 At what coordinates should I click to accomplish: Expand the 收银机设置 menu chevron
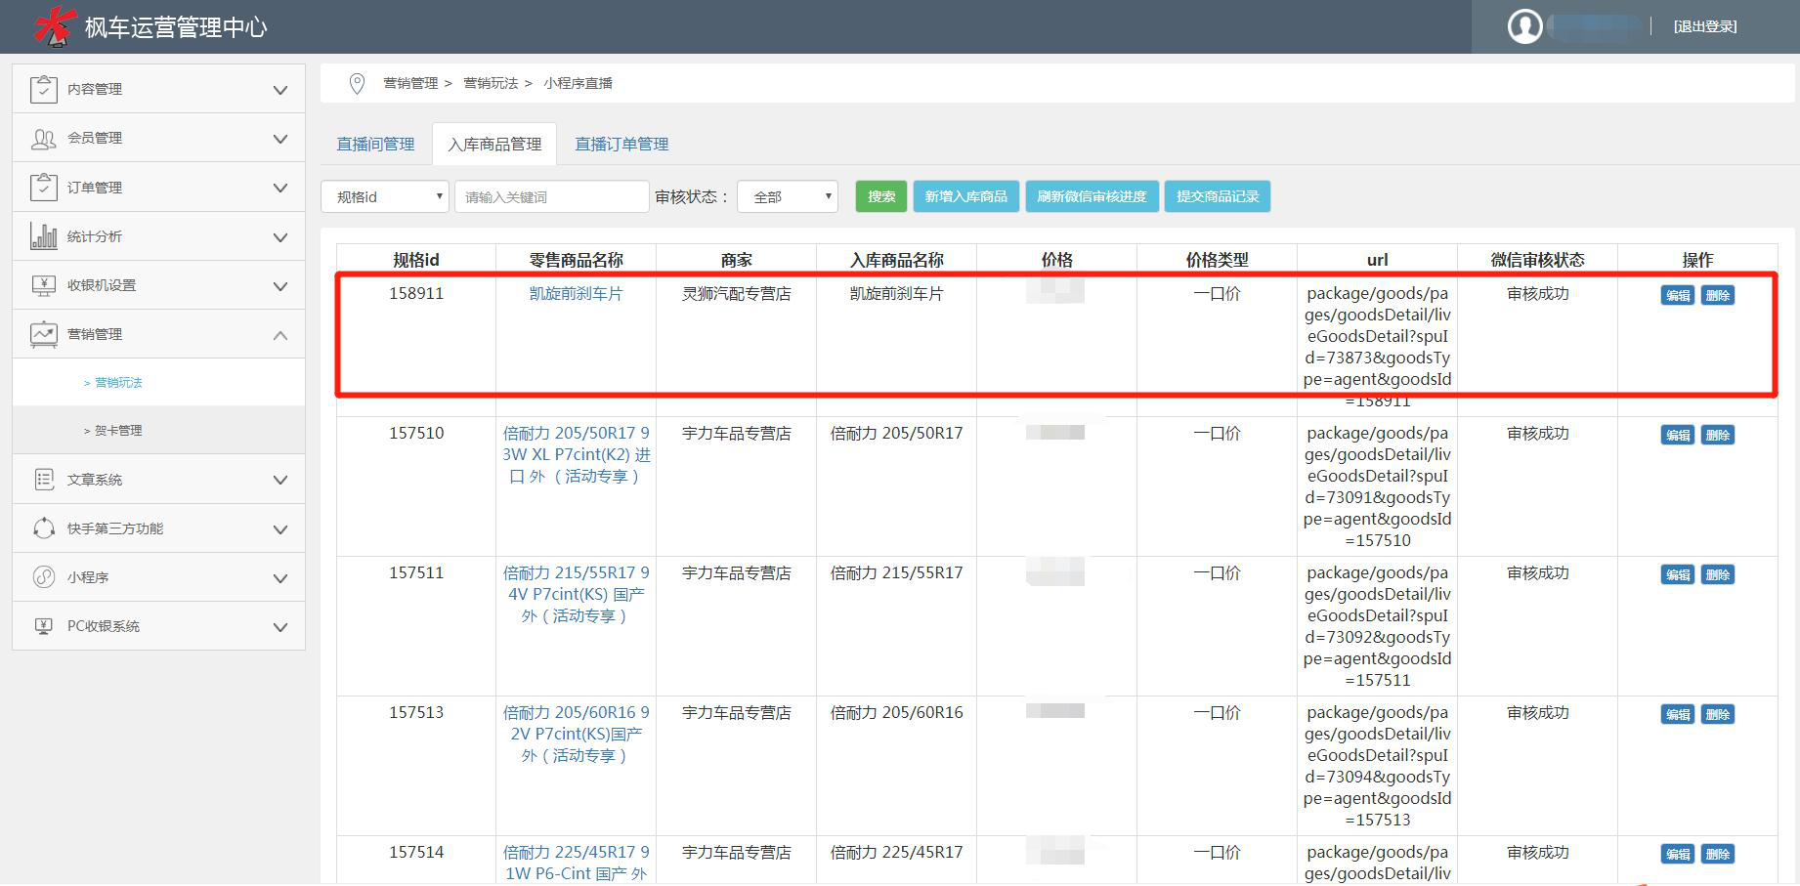click(x=280, y=286)
